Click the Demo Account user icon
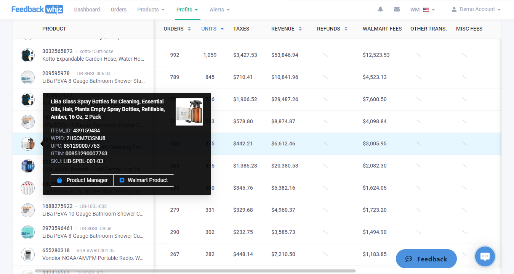Viewport: 514px width, 274px height. (454, 10)
